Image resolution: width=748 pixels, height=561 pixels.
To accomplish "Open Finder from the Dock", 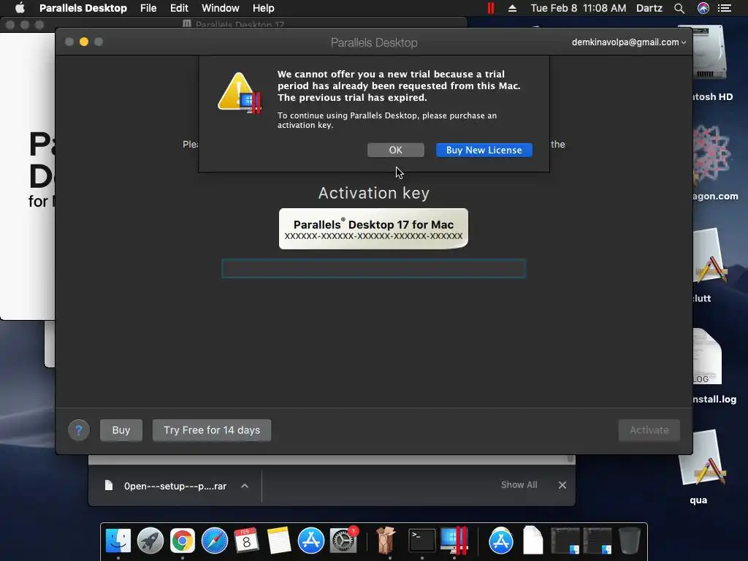I will coord(118,541).
